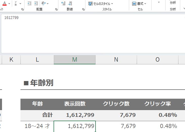Select the column M header
This screenshot has height=132, width=185.
(75, 60)
